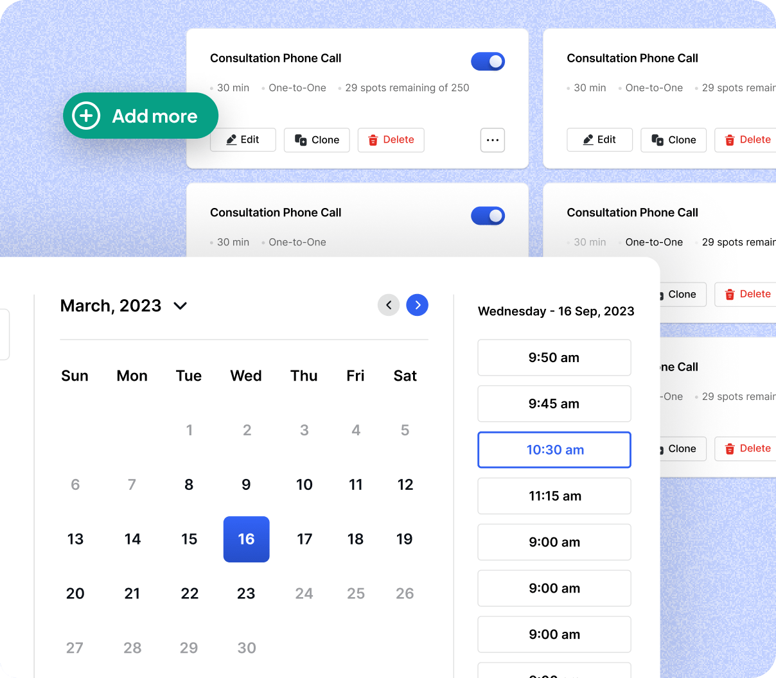
Task: Toggle off the first consultation card switch
Action: 488,62
